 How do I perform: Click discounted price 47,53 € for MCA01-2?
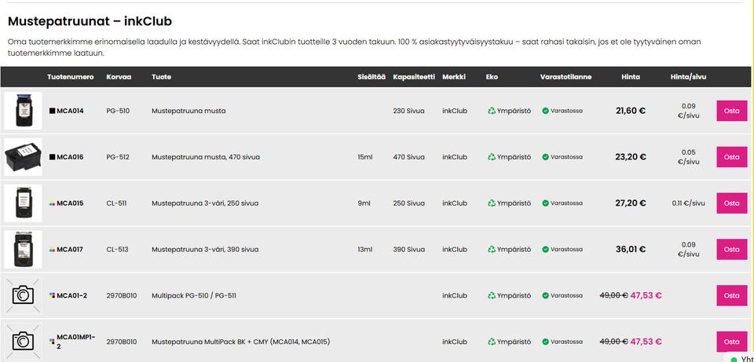646,295
